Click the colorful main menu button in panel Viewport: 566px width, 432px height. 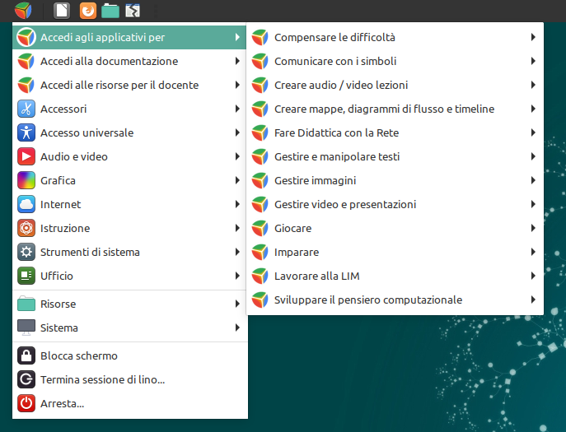tap(23, 11)
